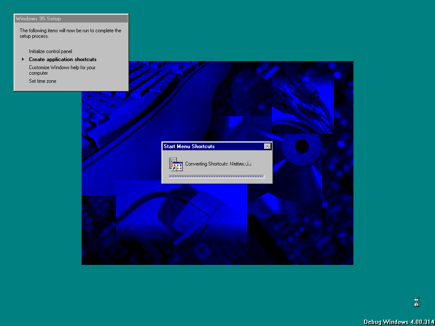The image size is (435, 326).
Task: Click the Windows 95 Setup title bar
Action: (71, 19)
